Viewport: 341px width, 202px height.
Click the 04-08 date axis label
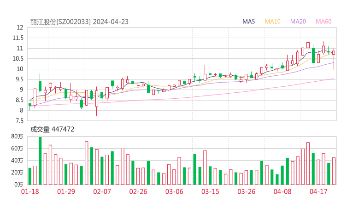(282, 191)
